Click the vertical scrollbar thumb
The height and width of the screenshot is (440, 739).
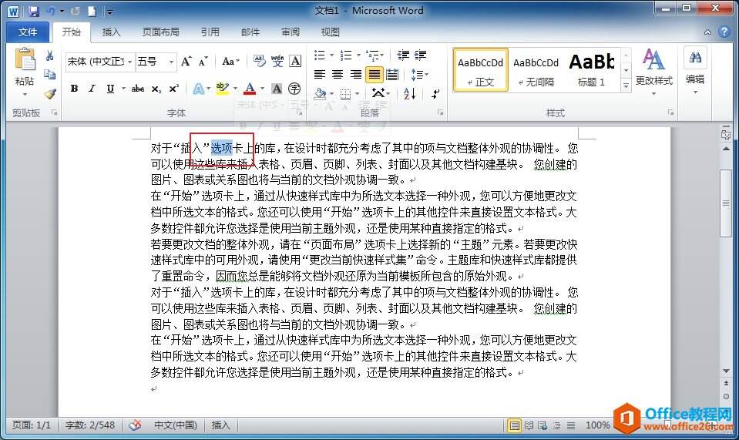[x=726, y=203]
